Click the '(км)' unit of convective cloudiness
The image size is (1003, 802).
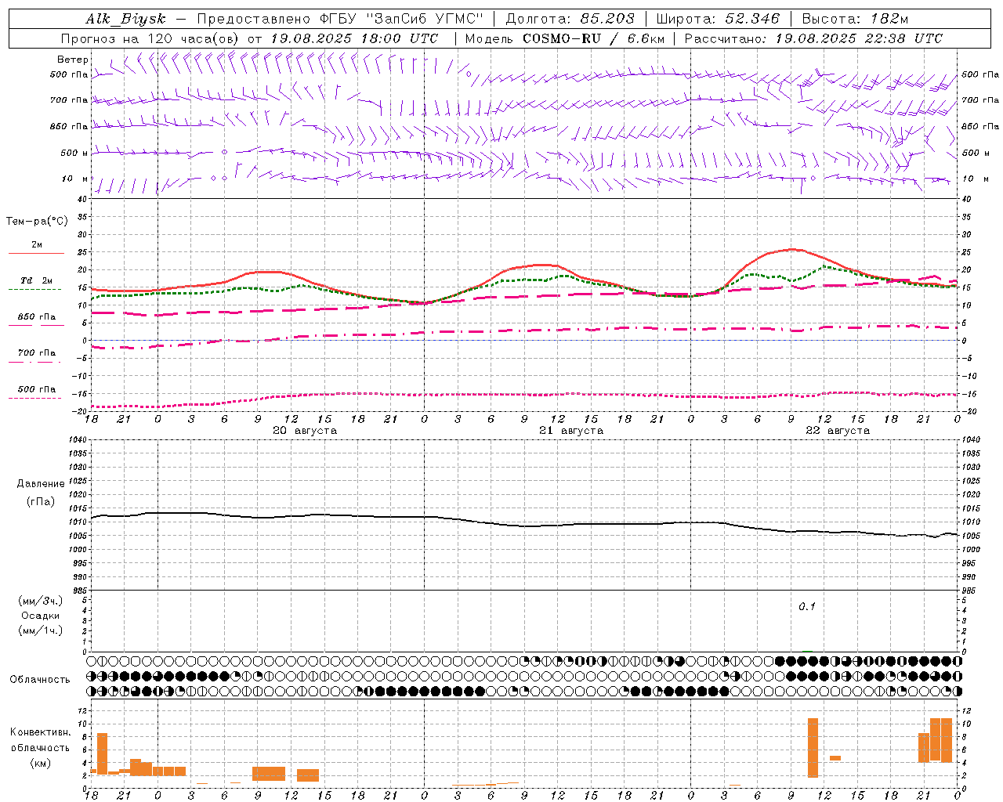click(x=41, y=763)
